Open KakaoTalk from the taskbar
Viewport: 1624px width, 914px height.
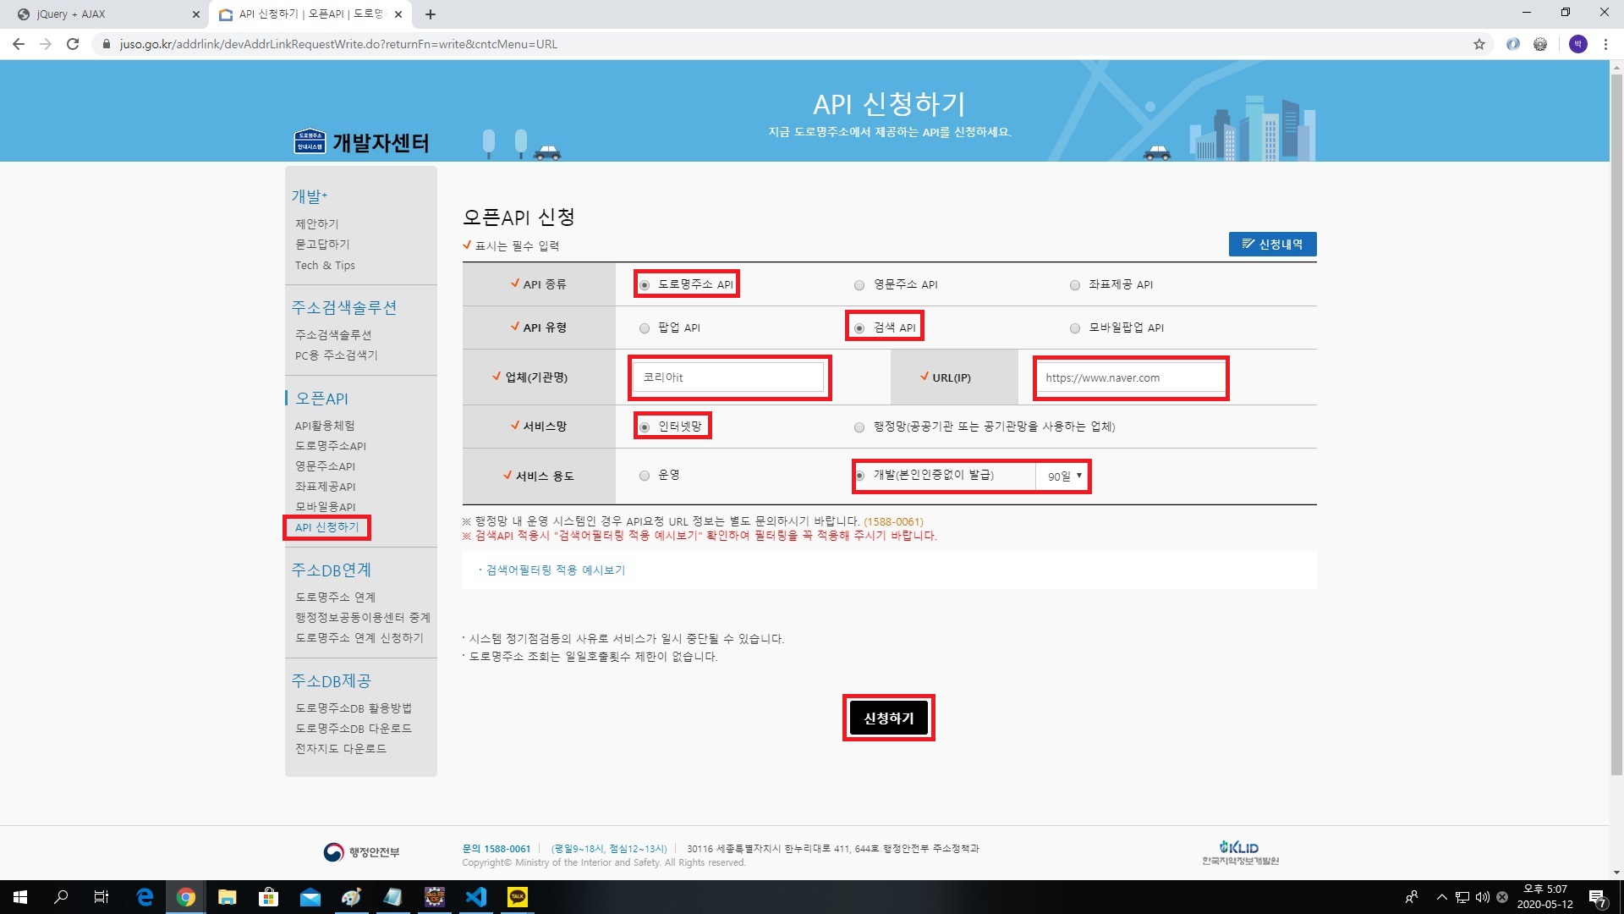point(517,897)
